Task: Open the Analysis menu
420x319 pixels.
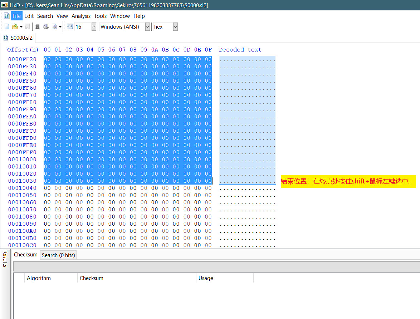Action: 81,16
